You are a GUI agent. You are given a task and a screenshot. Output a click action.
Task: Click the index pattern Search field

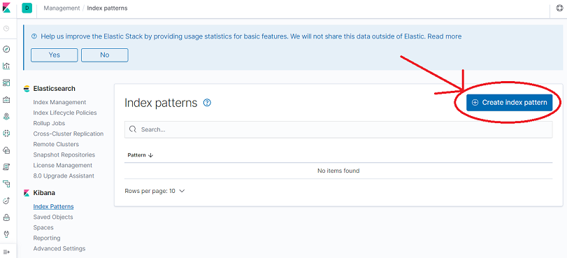pos(338,129)
